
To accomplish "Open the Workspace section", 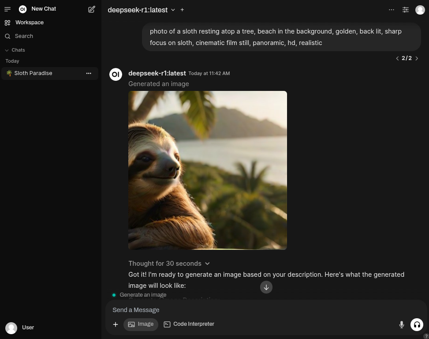I will tap(29, 23).
